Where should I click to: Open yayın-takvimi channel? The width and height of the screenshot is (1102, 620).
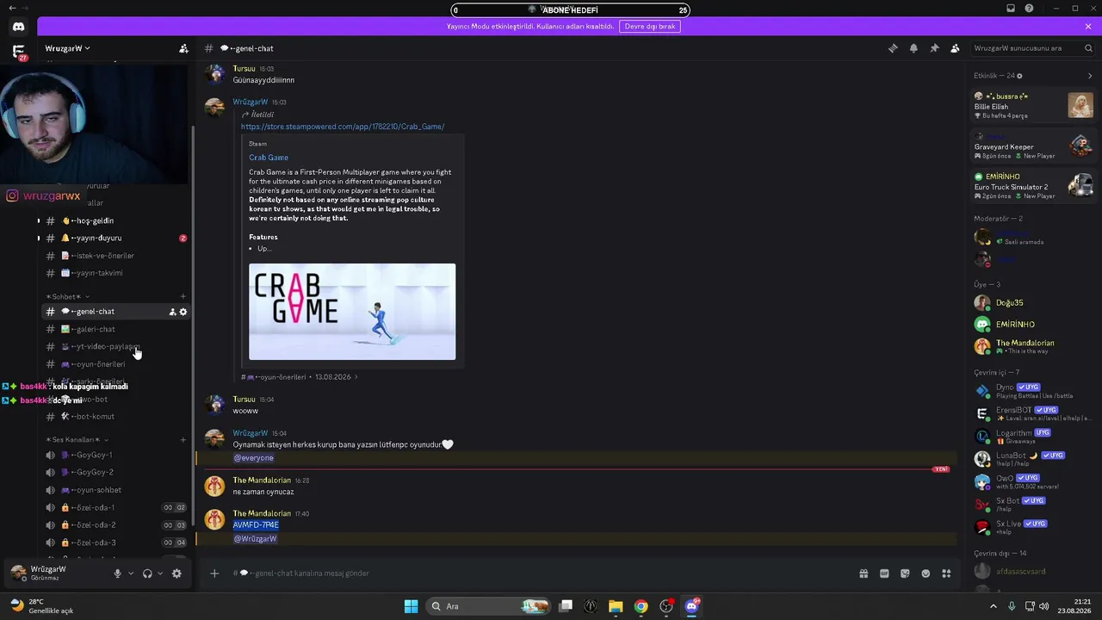pyautogui.click(x=115, y=273)
